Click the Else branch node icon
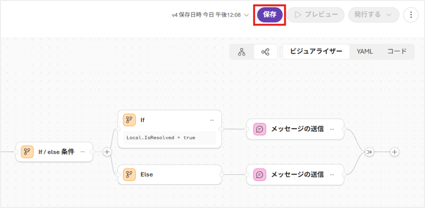 129,175
